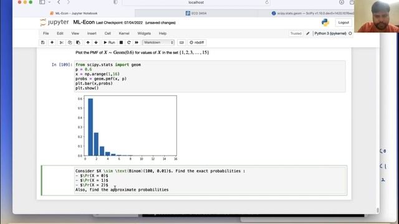Click the page vertical scrollbar
Screen dimensions: 399x224
pos(378,210)
